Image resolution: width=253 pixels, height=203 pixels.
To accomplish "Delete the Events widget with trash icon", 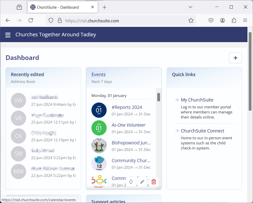I will coord(154,182).
